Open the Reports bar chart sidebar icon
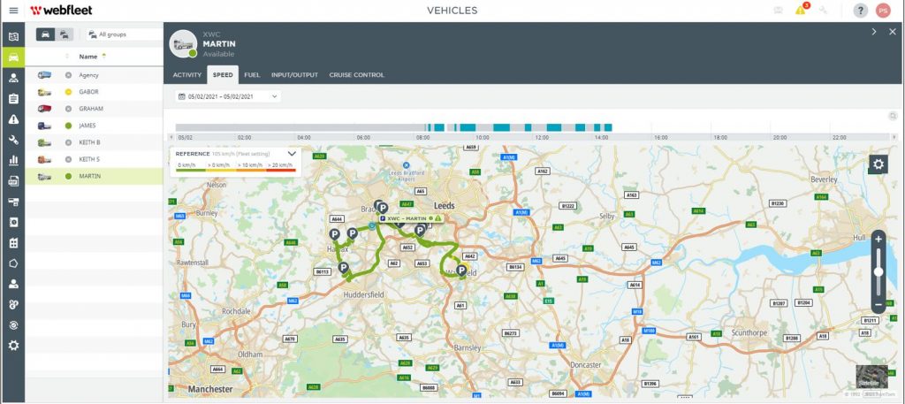 [x=13, y=160]
